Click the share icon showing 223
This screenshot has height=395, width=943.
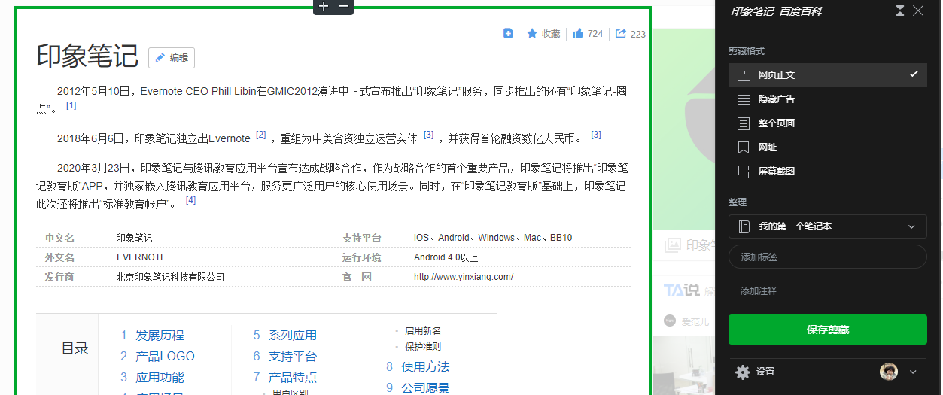621,33
